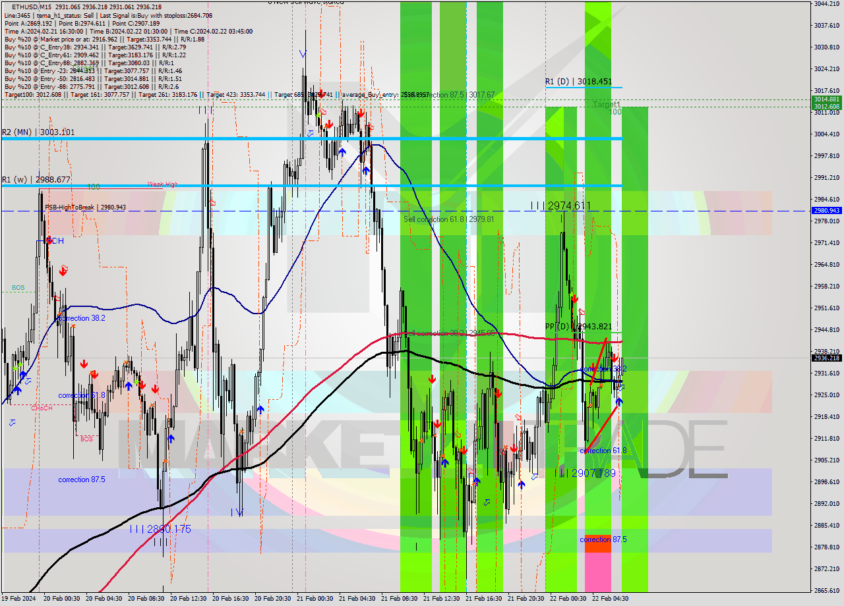Click the green 3014.881 price axis tag
This screenshot has height=606, width=844.
click(x=827, y=99)
